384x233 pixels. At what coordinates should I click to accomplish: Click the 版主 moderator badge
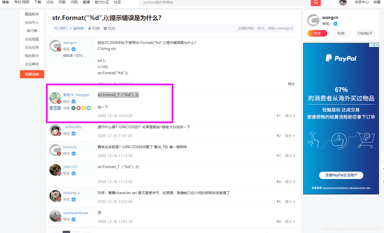point(55,108)
